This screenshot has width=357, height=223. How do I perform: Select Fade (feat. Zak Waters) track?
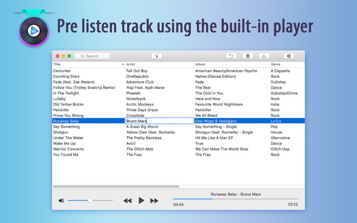74,82
